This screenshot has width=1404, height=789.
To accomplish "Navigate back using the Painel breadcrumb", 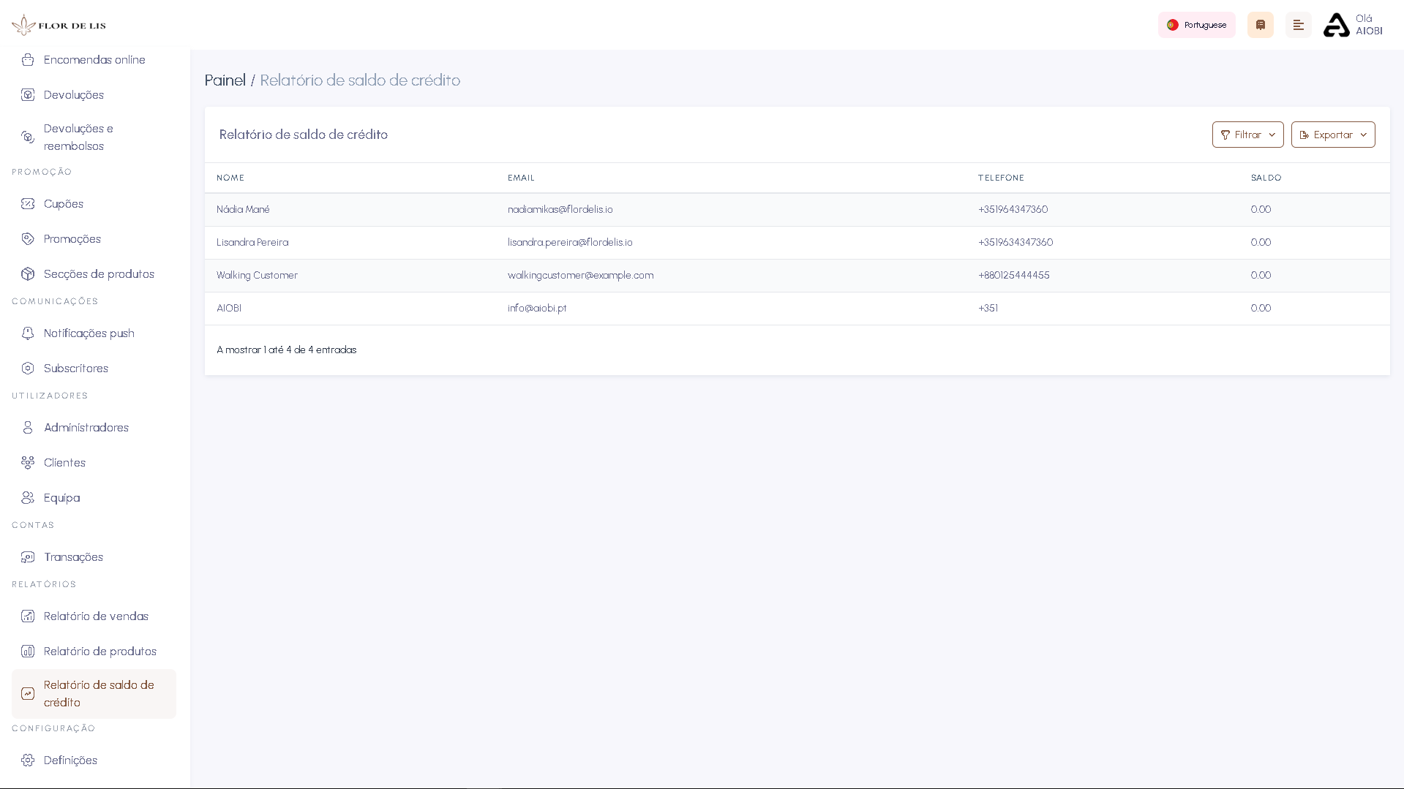I will point(225,80).
